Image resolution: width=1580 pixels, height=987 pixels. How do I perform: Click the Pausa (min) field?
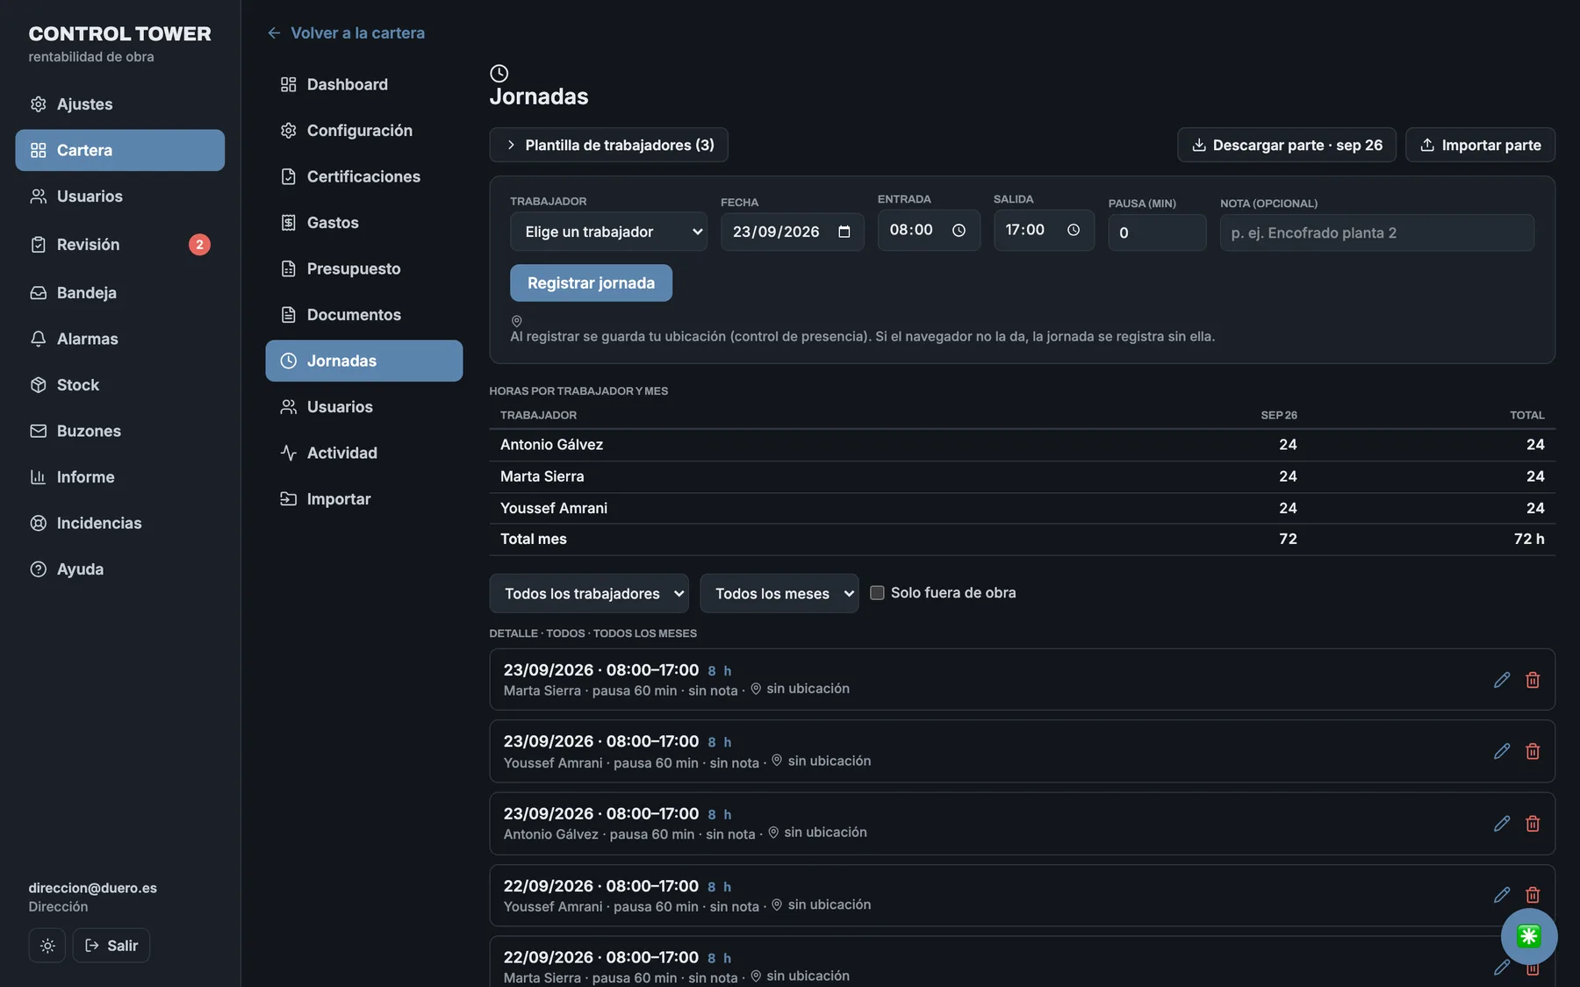click(1157, 232)
